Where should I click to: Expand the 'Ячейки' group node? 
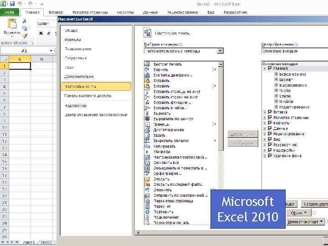pos(276,102)
